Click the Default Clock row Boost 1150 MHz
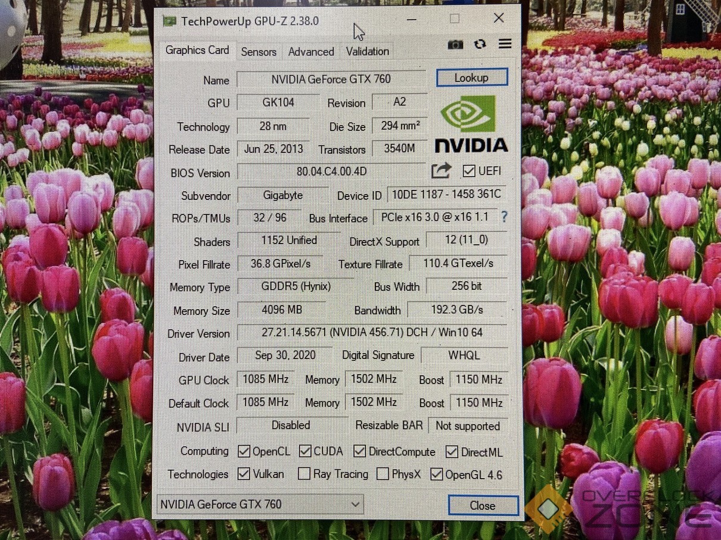 pyautogui.click(x=478, y=402)
